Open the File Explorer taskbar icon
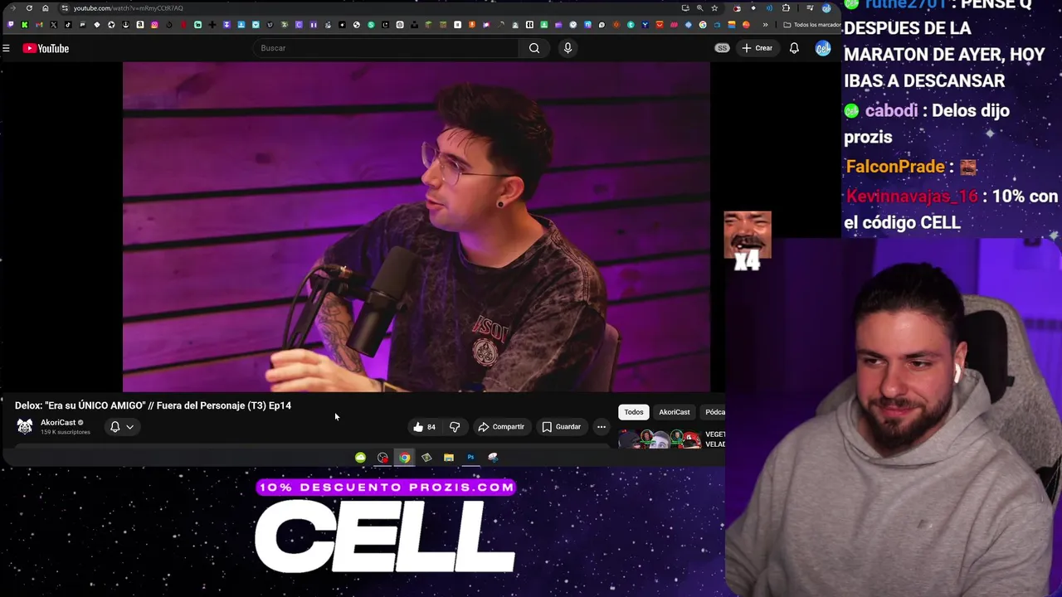The image size is (1062, 597). click(449, 458)
